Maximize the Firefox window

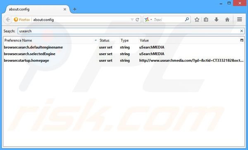229,3
